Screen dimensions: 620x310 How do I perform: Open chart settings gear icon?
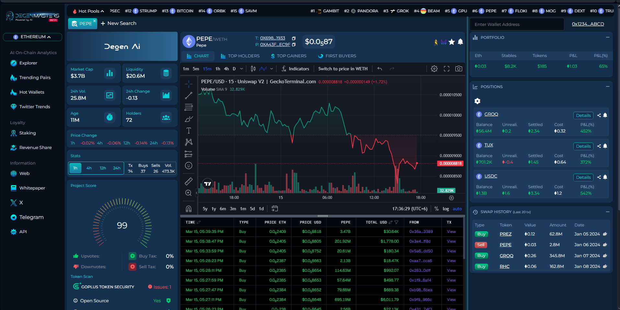point(434,69)
